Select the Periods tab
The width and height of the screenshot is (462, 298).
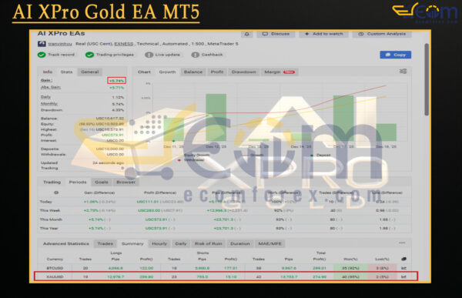tap(78, 182)
